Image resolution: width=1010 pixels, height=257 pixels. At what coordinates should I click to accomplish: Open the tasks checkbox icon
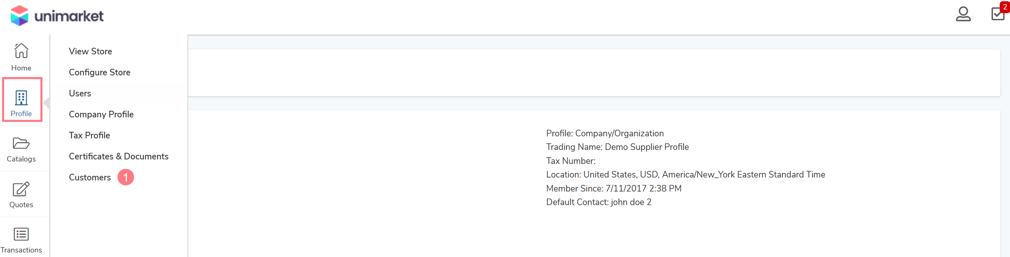click(998, 14)
